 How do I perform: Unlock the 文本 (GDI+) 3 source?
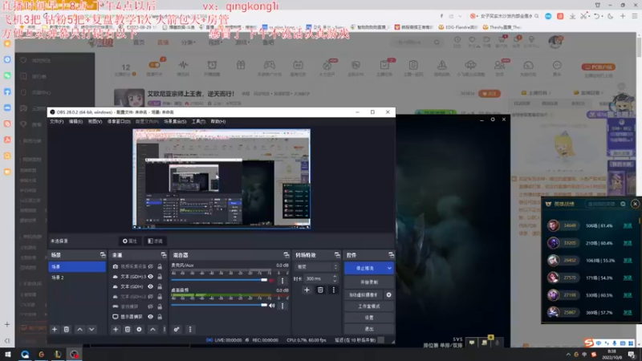pos(160,277)
